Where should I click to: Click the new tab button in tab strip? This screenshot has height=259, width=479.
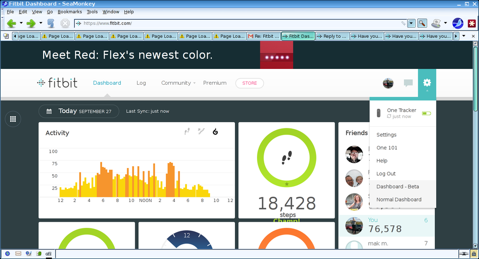pyautogui.click(x=6, y=36)
